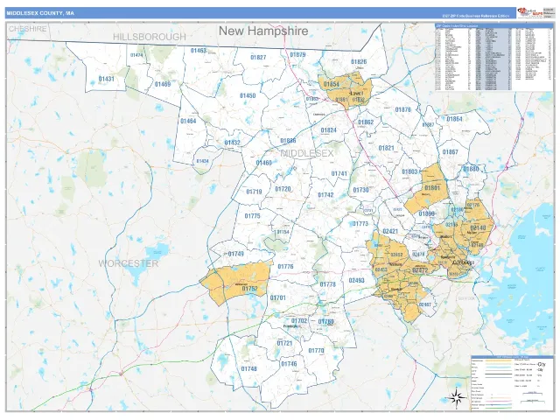
Task: Select ZIP code label 02148
Action: click(479, 227)
